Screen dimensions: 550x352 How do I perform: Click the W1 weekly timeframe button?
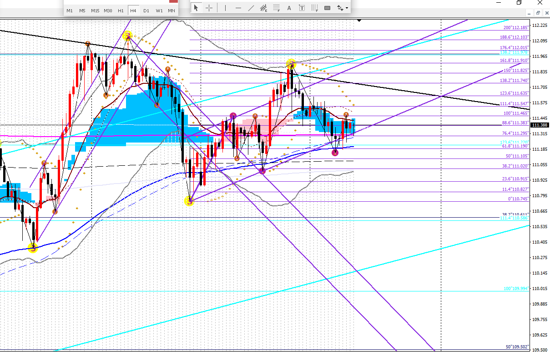[x=159, y=10]
